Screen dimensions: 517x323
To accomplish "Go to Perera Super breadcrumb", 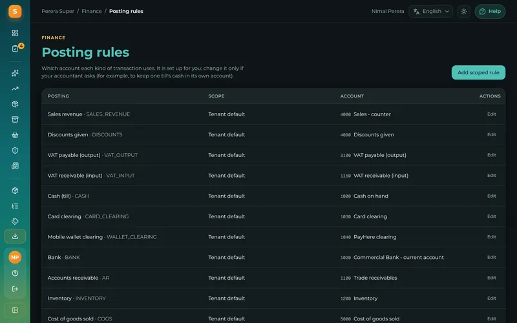I will click(58, 11).
